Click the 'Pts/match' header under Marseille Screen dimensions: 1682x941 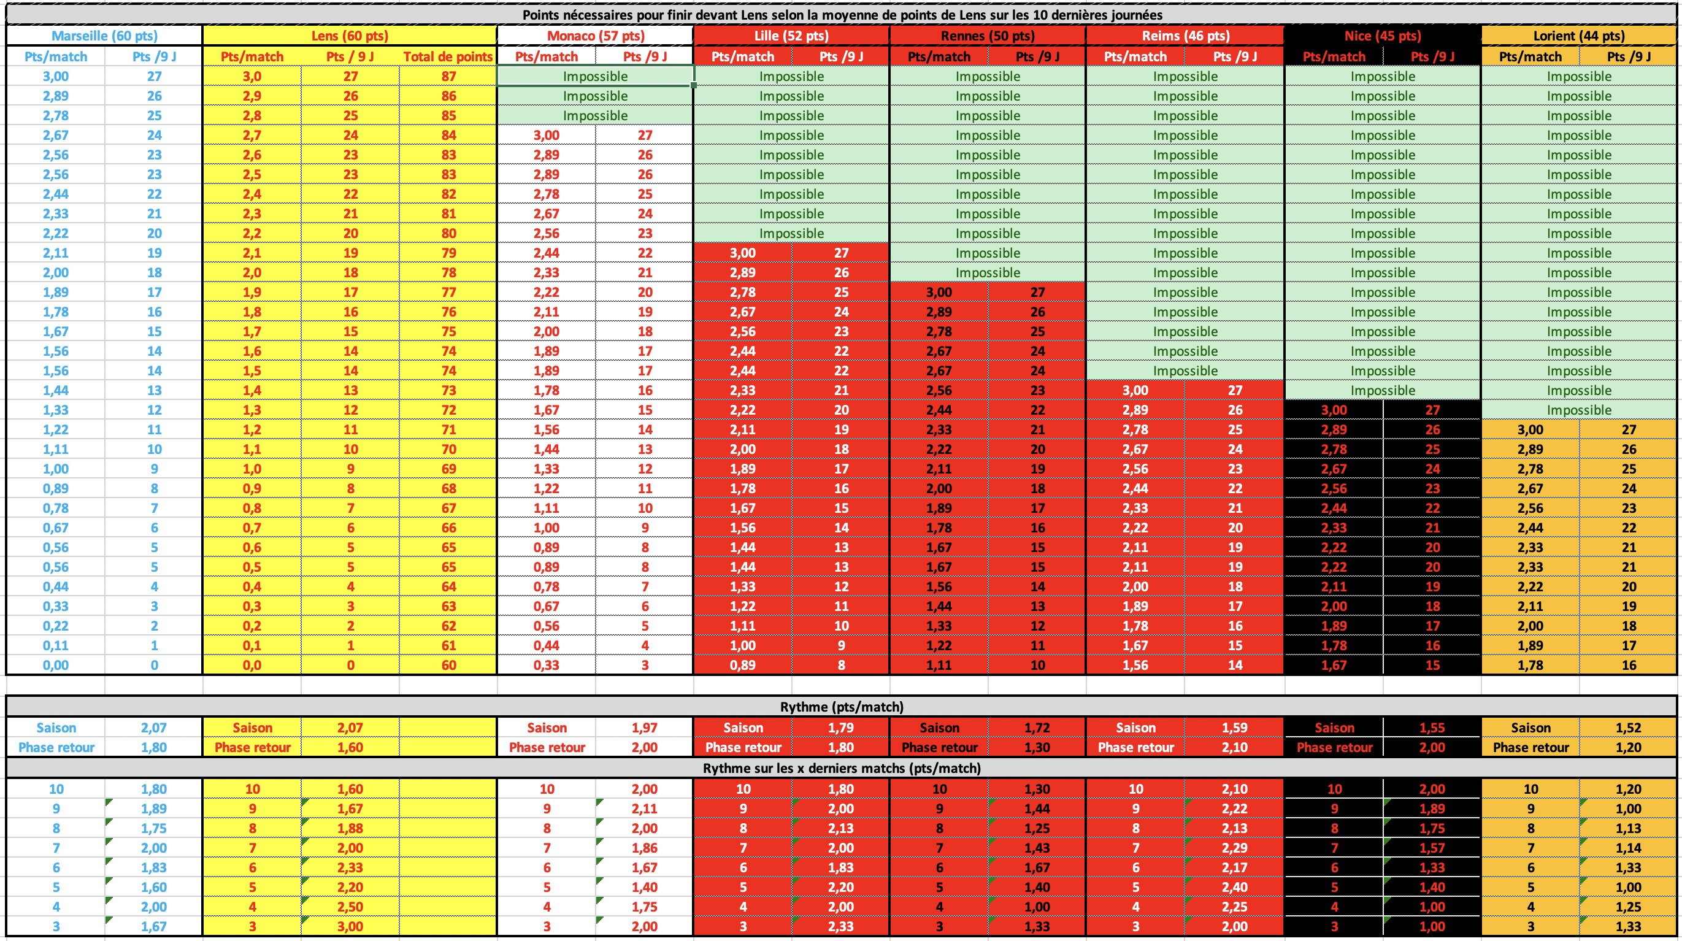tap(55, 57)
